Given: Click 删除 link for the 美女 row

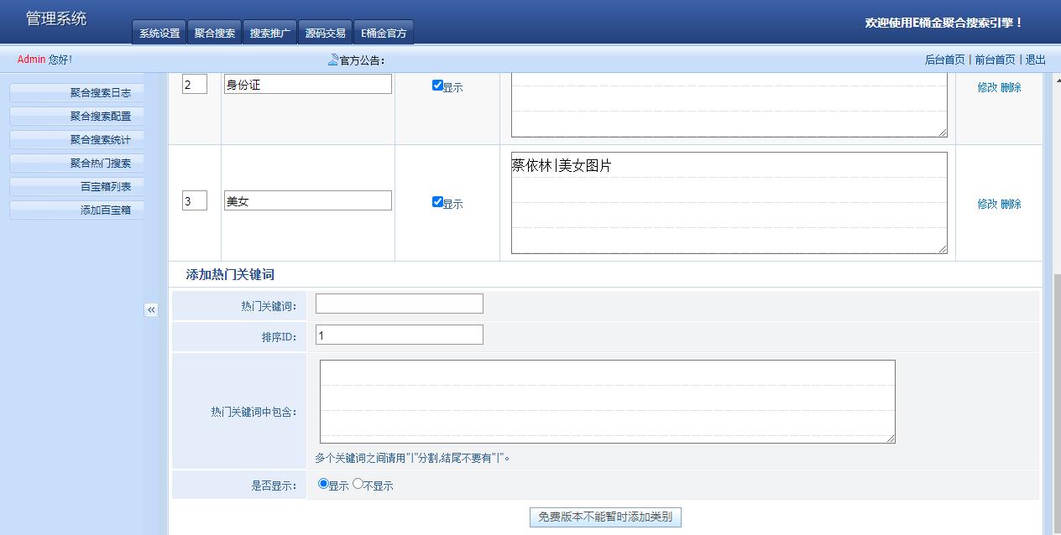Looking at the screenshot, I should pyautogui.click(x=1011, y=204).
